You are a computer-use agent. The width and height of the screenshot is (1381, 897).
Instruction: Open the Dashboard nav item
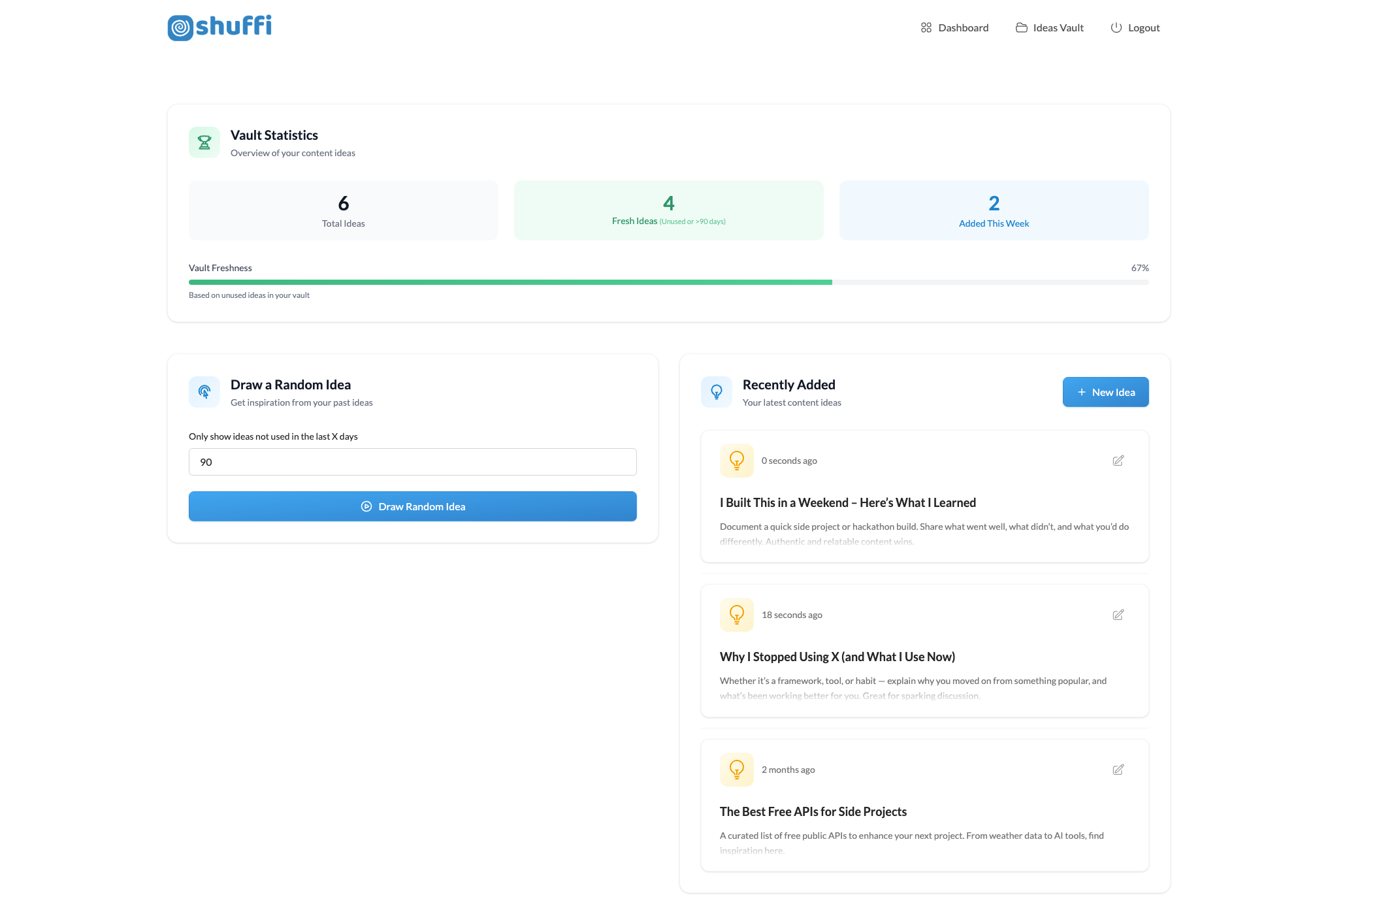954,27
